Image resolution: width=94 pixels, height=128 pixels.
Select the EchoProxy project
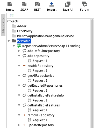click(x=25, y=31)
